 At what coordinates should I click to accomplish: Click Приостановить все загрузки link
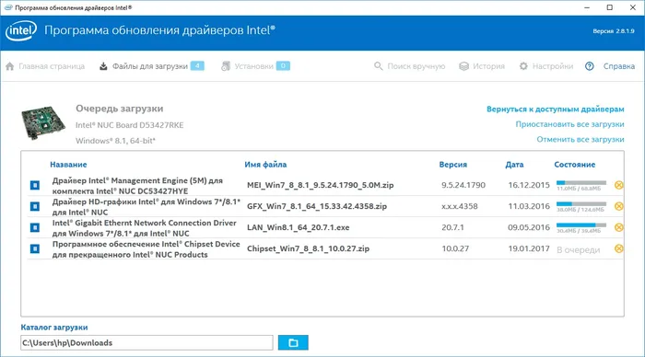[x=569, y=124]
